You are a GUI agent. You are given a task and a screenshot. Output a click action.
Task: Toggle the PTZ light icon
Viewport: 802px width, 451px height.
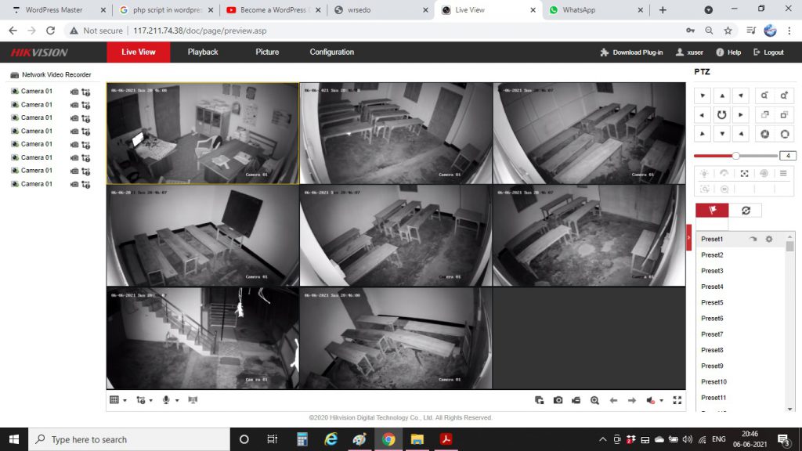tap(704, 173)
